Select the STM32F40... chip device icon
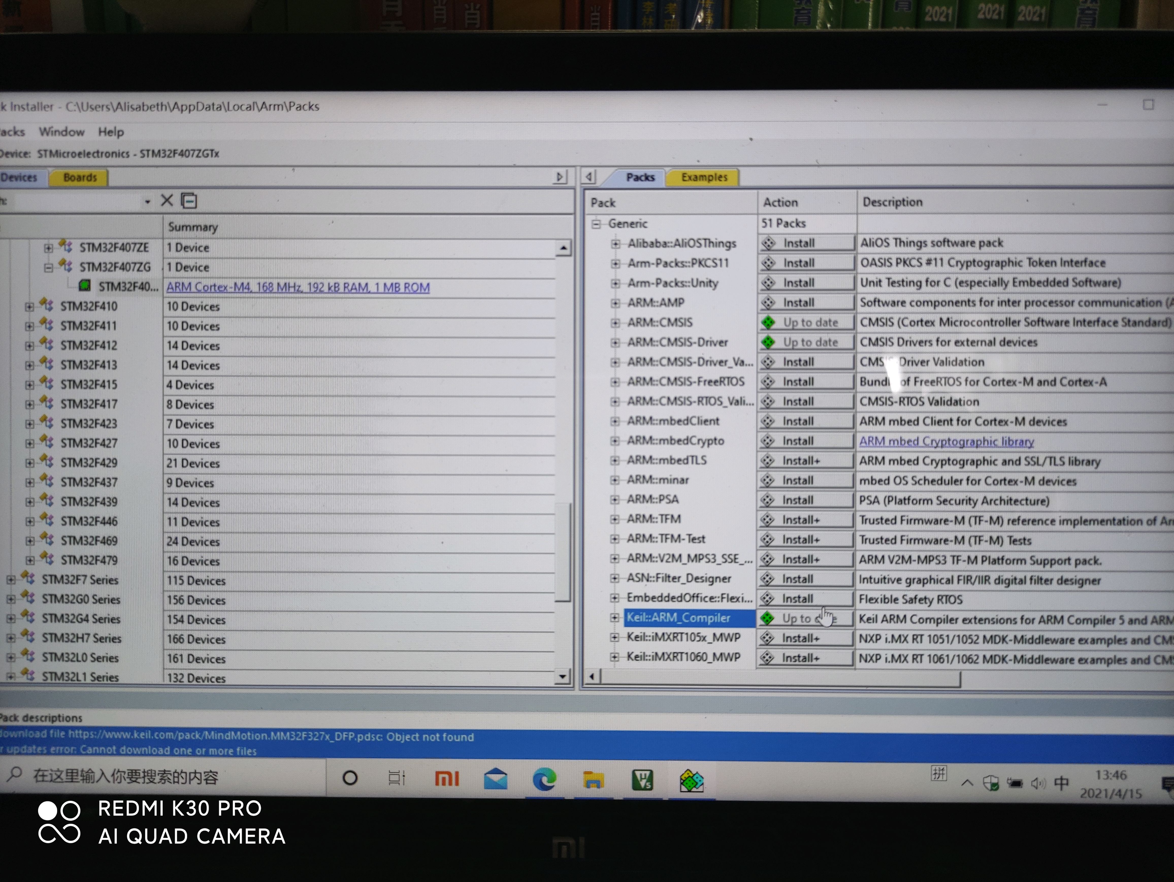Screen dimensions: 1174x882 (x=84, y=286)
